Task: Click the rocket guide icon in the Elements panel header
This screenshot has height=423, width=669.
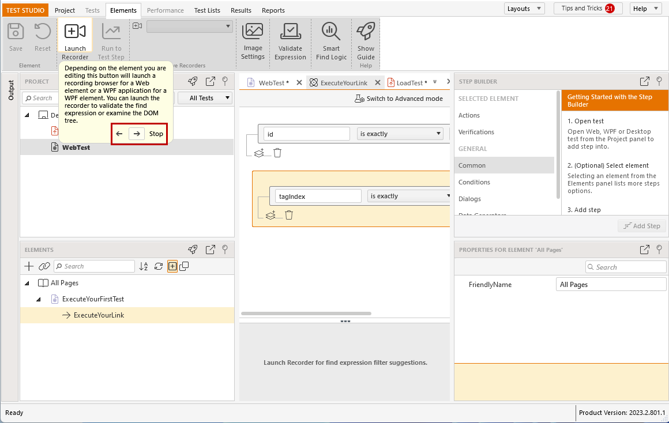Action: point(193,250)
